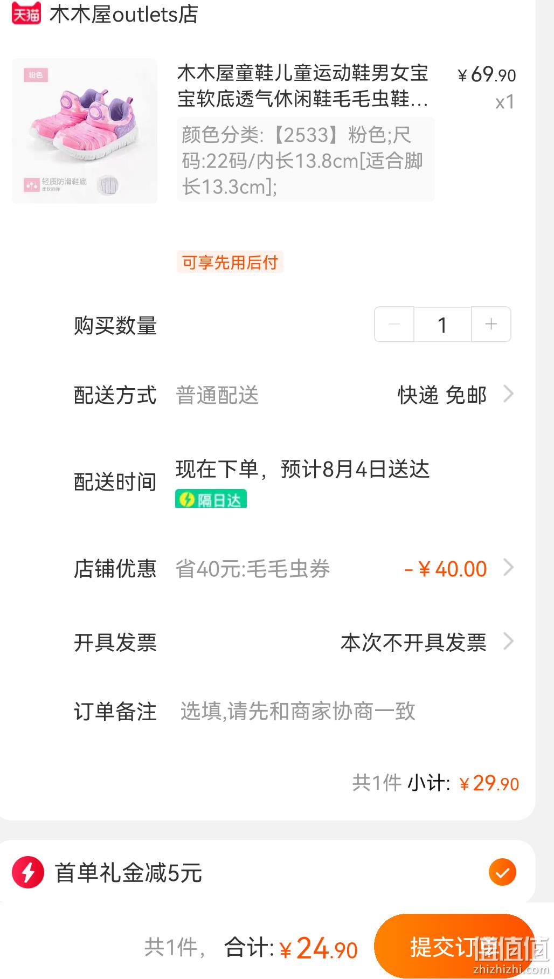This screenshot has height=979, width=554.
Task: Tap the 可享先用后付 tag
Action: pos(230,263)
